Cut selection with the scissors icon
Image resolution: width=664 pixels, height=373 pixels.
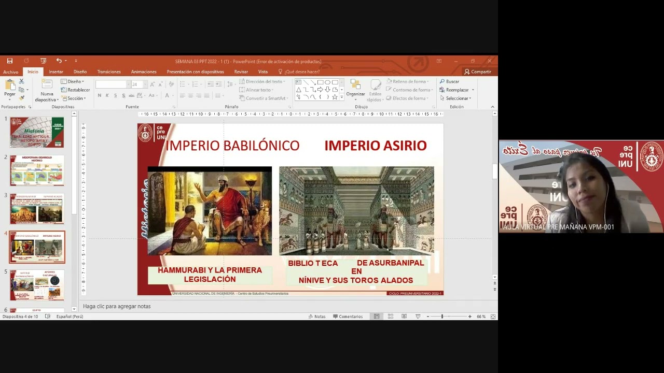tap(21, 81)
